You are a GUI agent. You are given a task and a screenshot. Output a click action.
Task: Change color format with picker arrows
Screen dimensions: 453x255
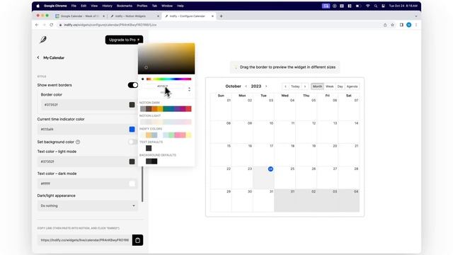[189, 89]
